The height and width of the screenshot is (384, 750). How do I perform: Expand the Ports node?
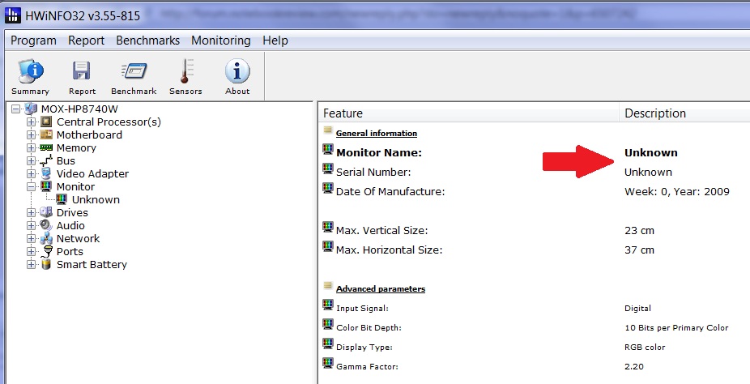[x=31, y=251]
